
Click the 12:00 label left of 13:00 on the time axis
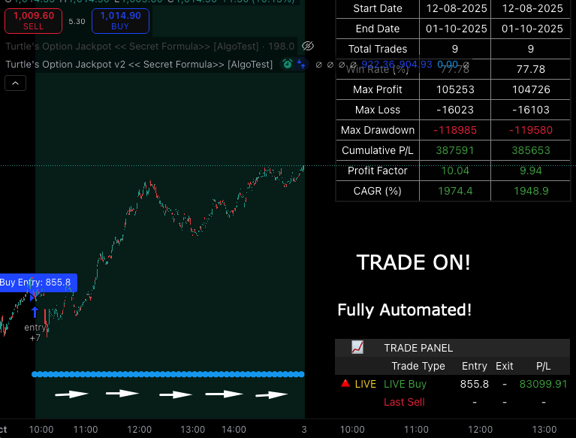point(139,429)
